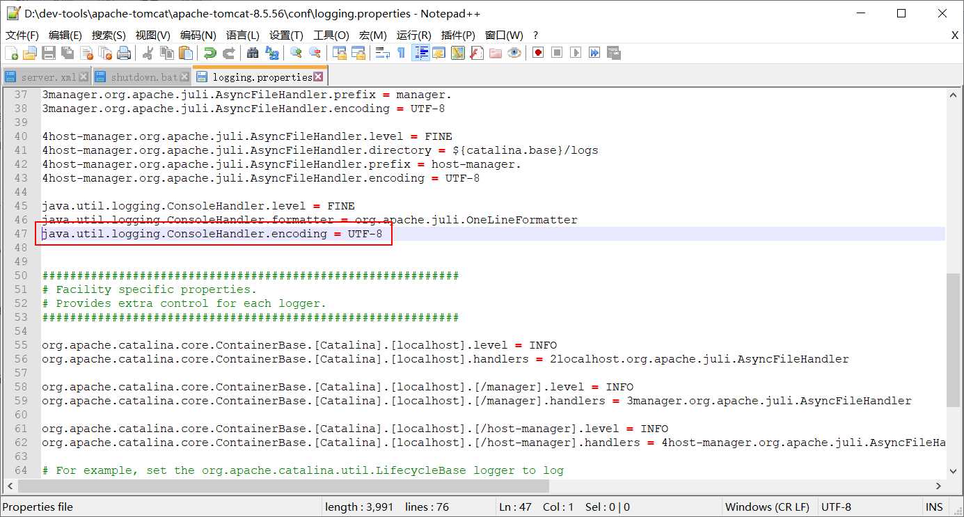Viewport: 964px width, 517px height.
Task: Click the save recorded macro icon
Action: click(x=613, y=53)
